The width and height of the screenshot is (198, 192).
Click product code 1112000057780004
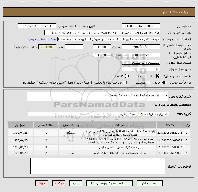tap(170, 147)
